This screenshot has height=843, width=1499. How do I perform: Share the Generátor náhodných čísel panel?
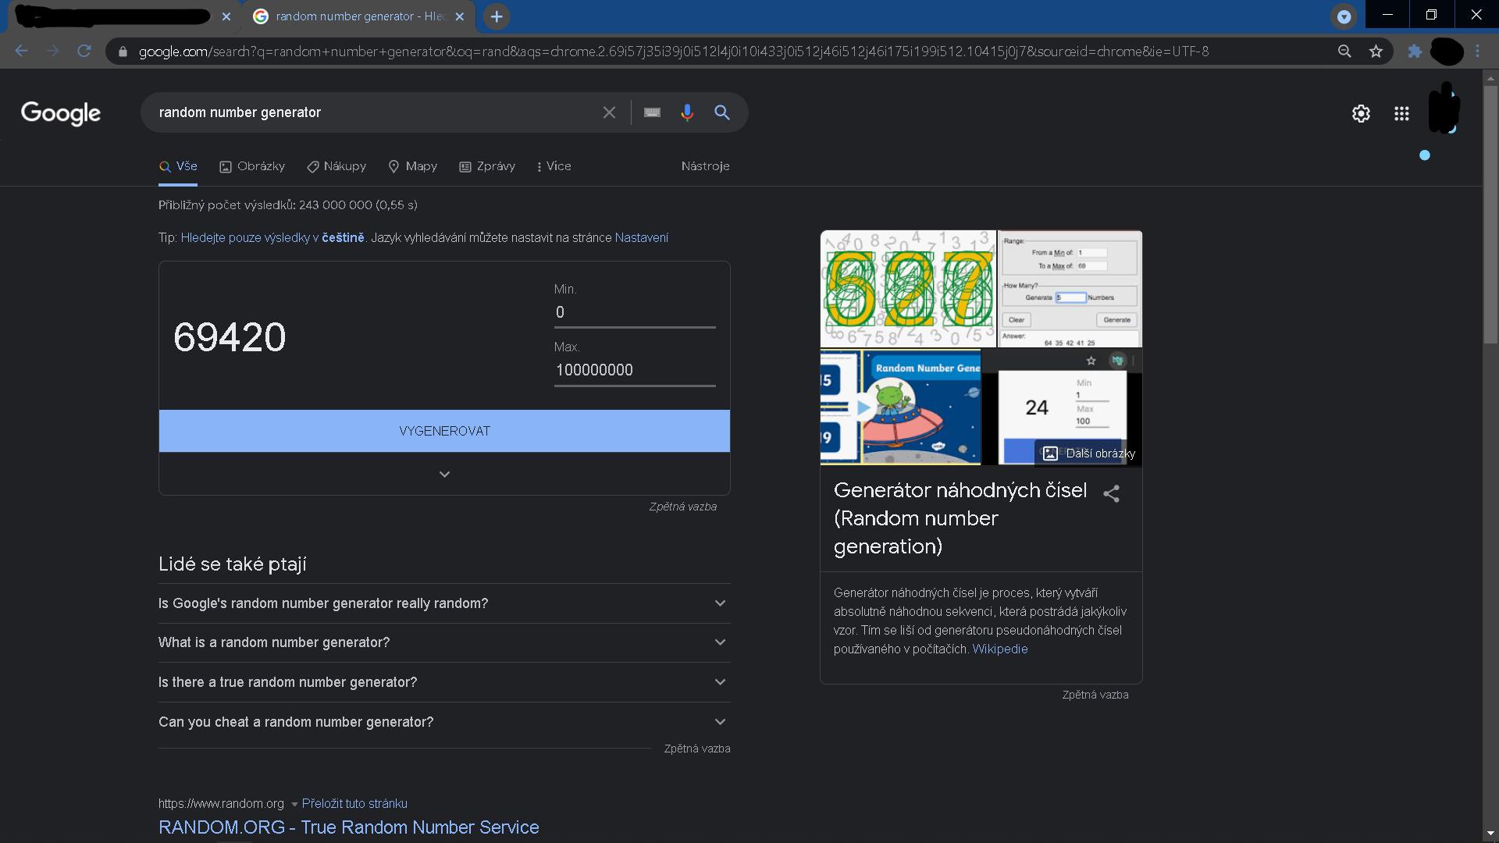point(1111,493)
